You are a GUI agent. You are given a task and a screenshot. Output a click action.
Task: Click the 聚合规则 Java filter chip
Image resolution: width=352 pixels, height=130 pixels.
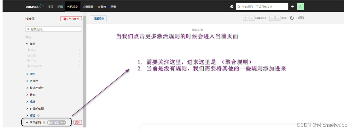click(x=57, y=122)
